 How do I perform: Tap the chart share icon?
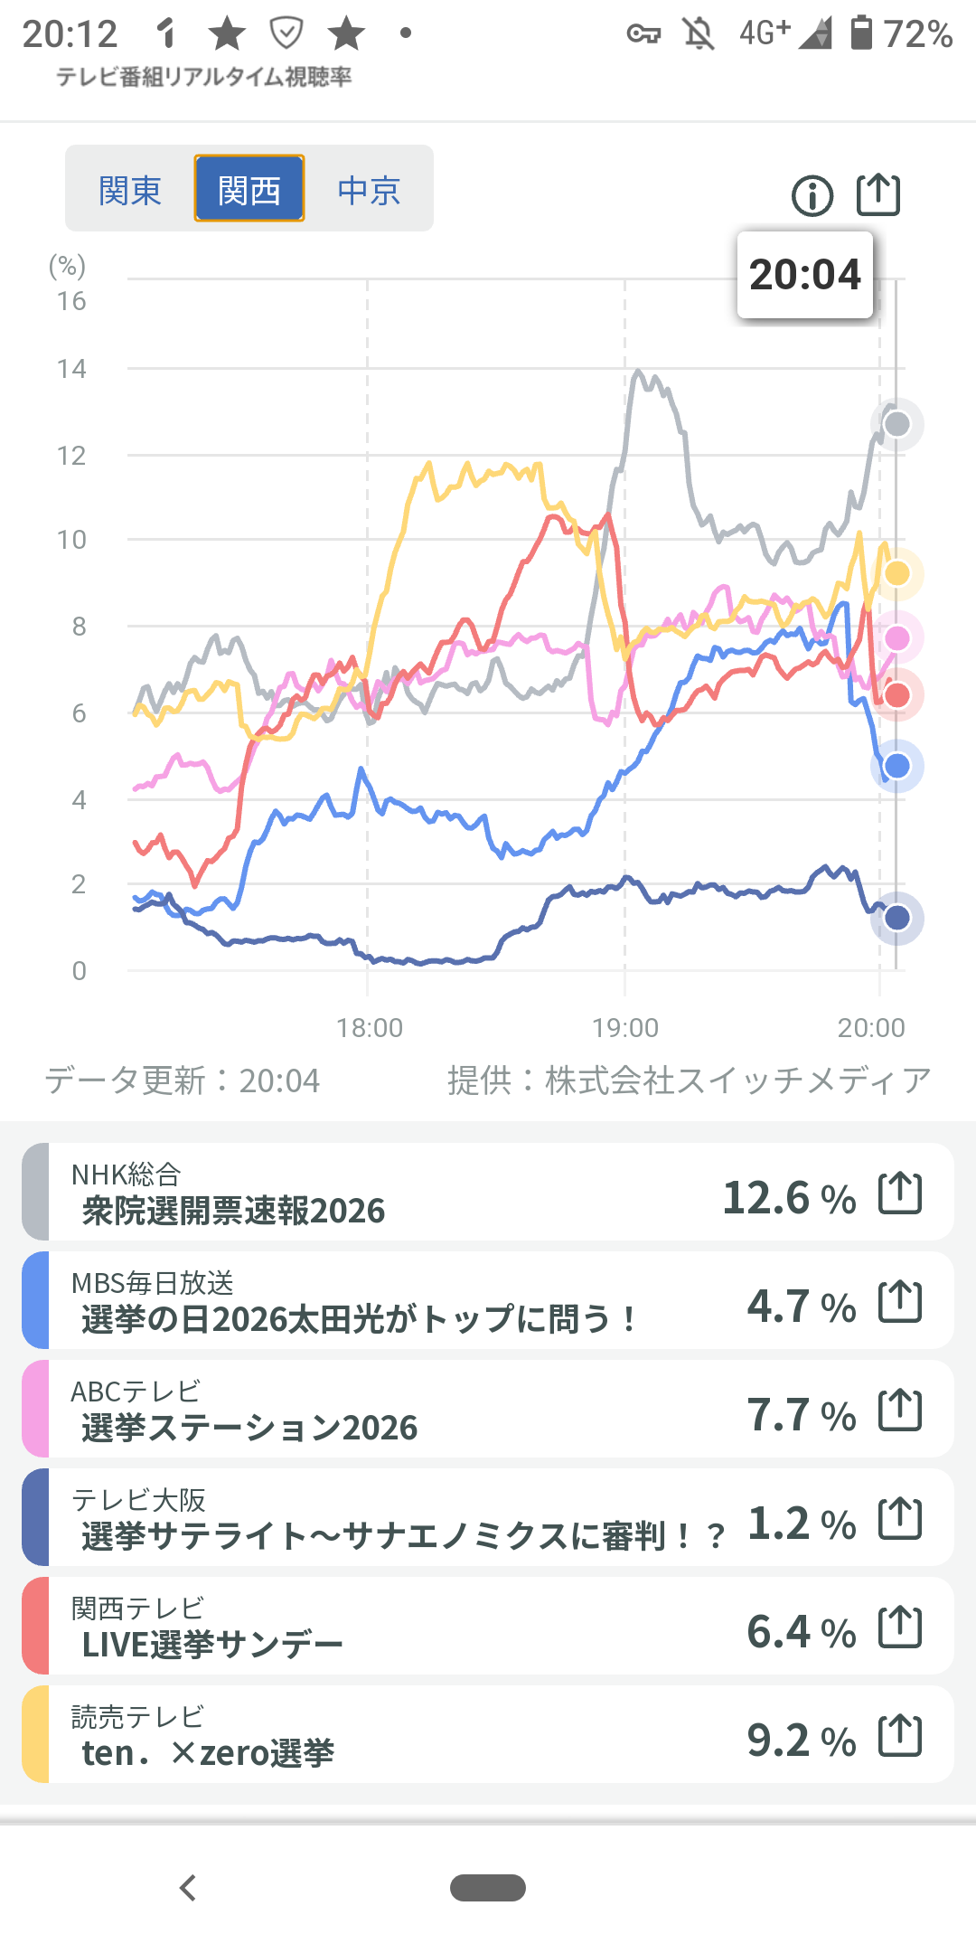877,194
